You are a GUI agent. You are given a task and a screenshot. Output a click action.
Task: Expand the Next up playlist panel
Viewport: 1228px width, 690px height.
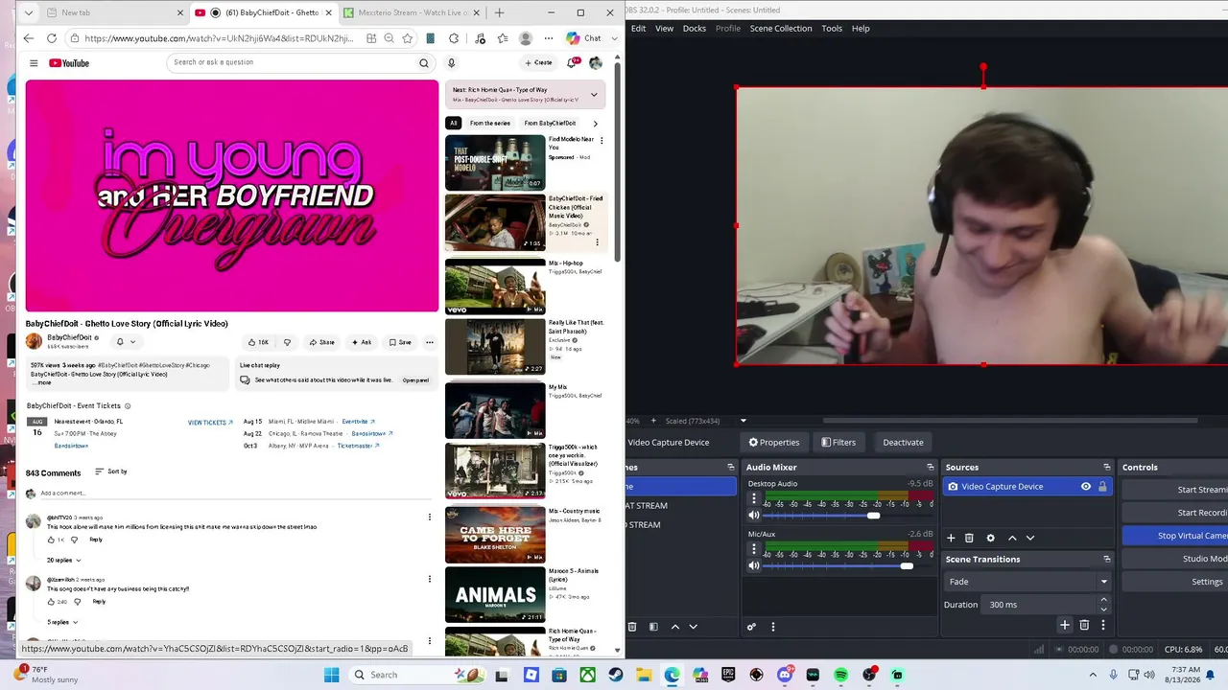[x=594, y=94]
